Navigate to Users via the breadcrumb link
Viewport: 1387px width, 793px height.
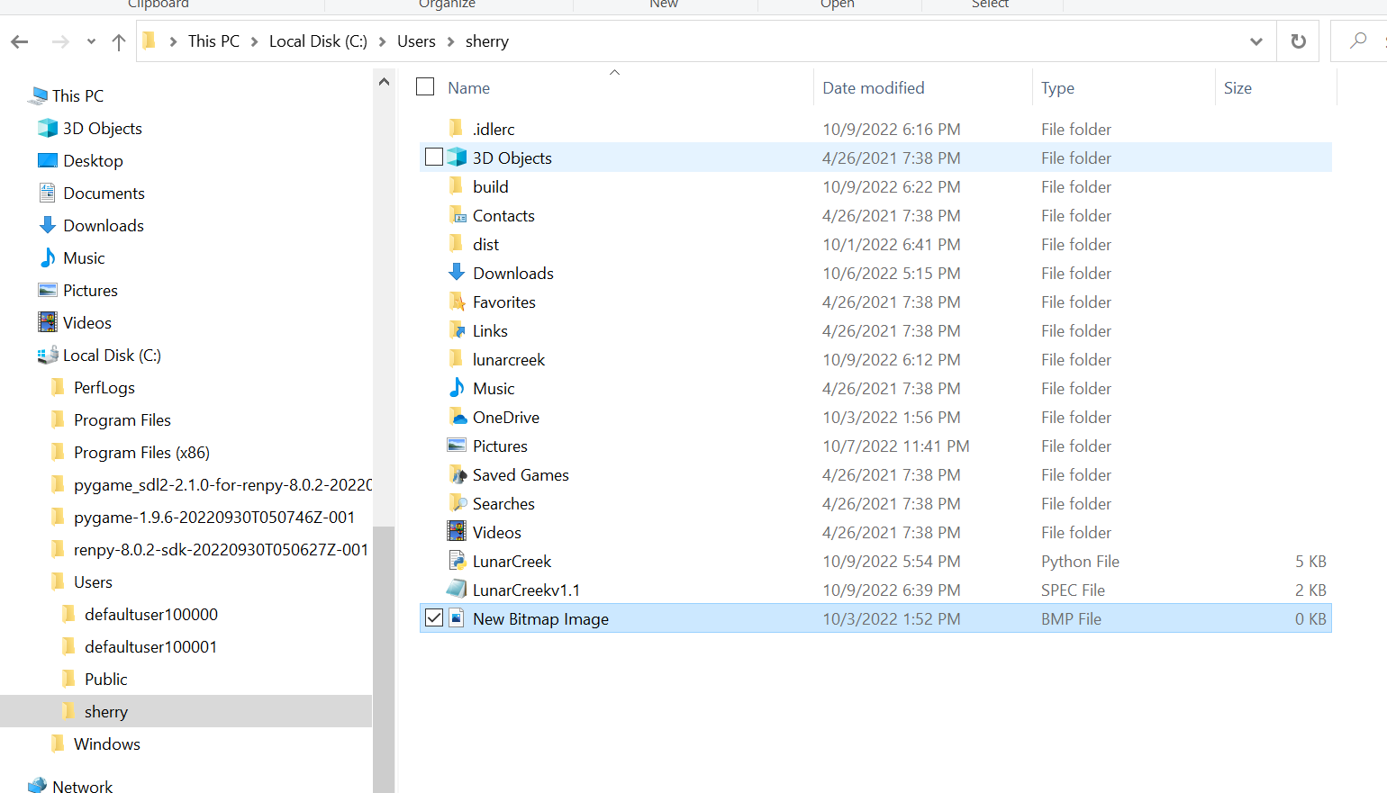click(x=416, y=41)
